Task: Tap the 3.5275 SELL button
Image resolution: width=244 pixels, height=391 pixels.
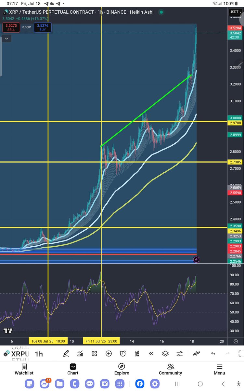Action: 11,27
